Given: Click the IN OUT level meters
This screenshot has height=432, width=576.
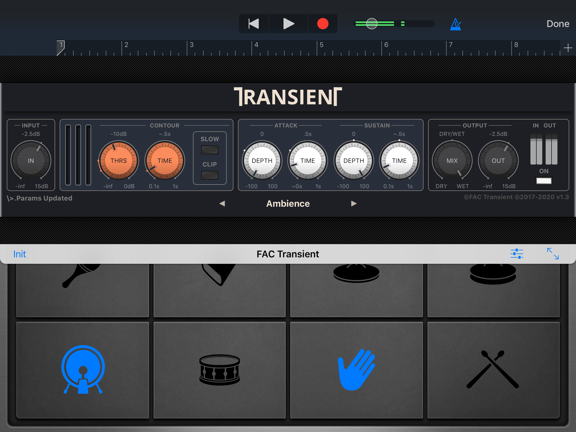Looking at the screenshot, I should [x=544, y=149].
